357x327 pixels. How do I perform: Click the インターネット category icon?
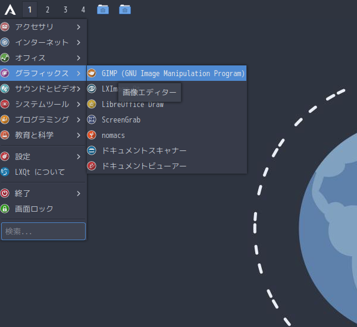(5, 42)
